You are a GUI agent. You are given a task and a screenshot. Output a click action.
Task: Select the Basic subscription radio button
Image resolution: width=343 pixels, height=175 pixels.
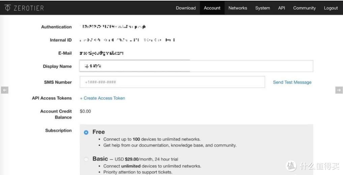pyautogui.click(x=86, y=159)
